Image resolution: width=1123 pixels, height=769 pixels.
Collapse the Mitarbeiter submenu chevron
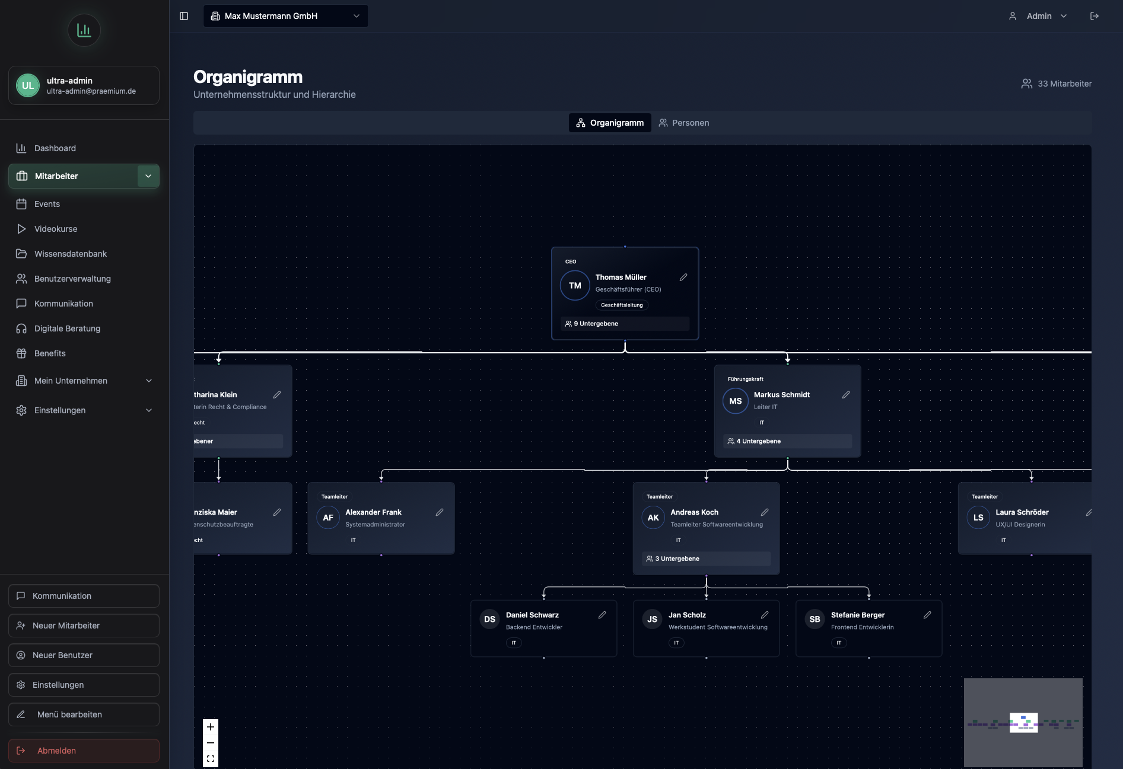(148, 176)
